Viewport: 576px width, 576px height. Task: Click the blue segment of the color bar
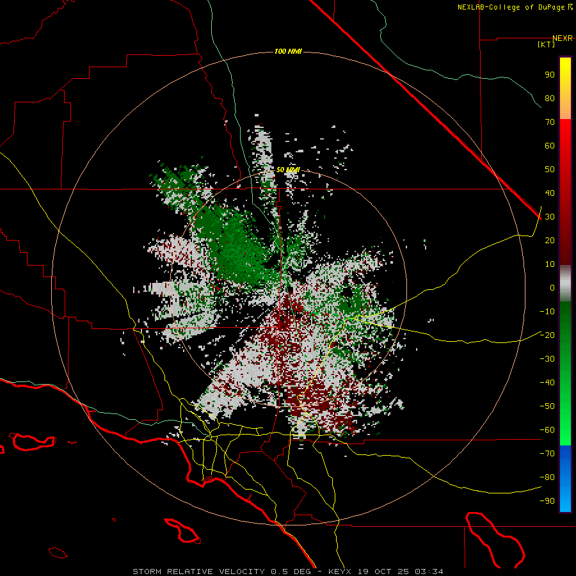(565, 479)
